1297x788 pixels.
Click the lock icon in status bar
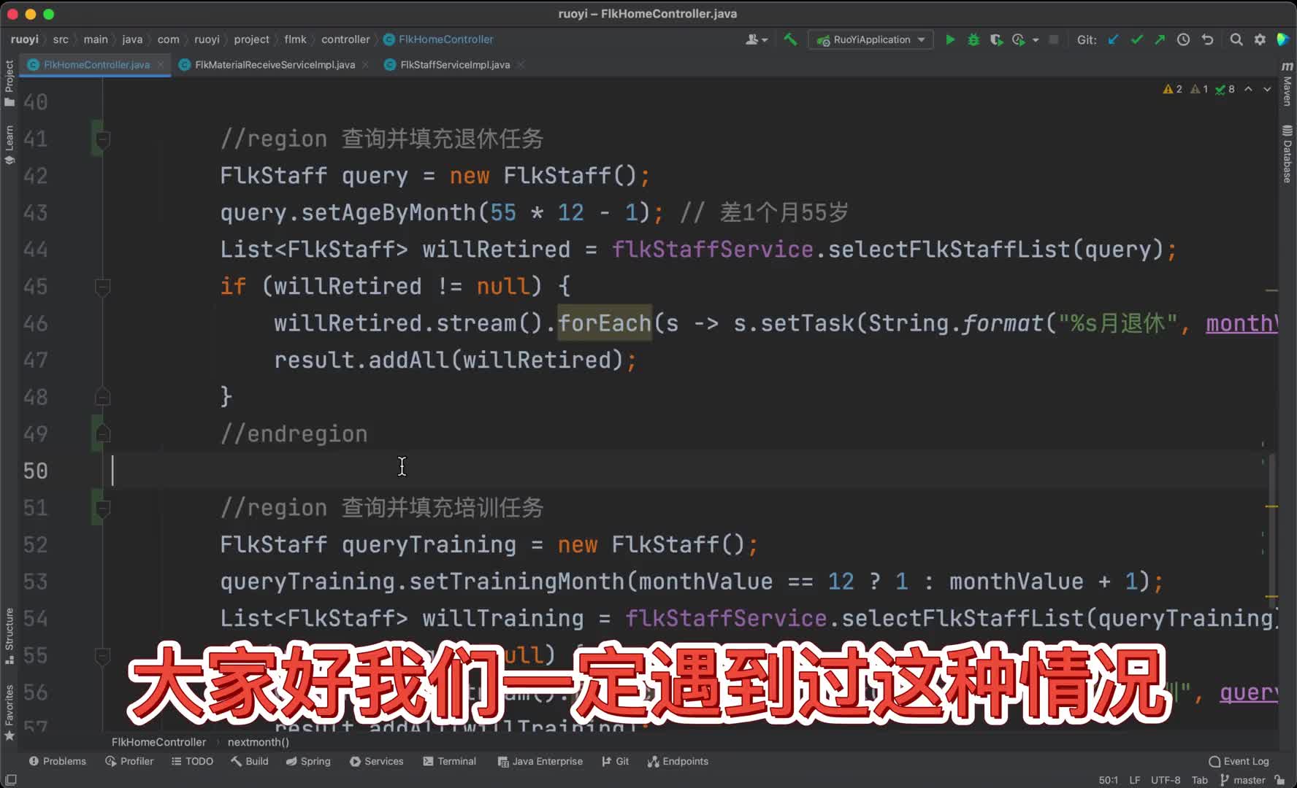pyautogui.click(x=1279, y=780)
